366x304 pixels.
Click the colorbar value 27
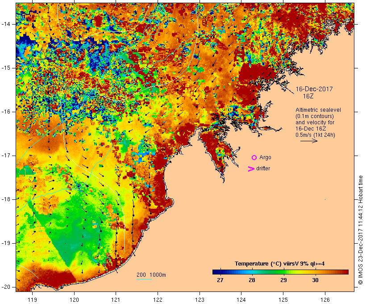[220, 280]
